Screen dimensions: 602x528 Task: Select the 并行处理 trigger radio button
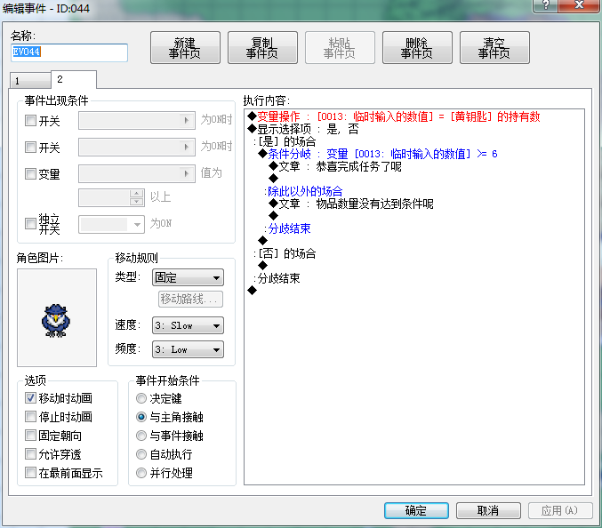pyautogui.click(x=141, y=473)
